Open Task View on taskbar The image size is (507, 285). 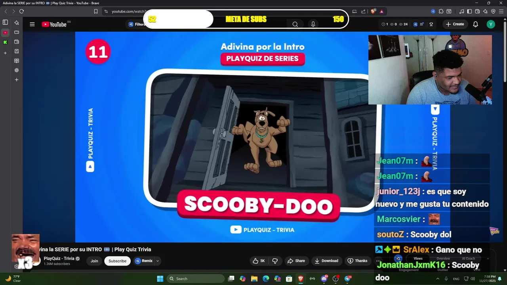[x=231, y=279]
